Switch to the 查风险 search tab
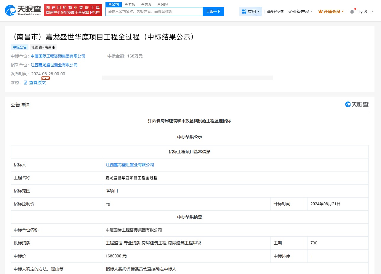Viewport: 381px width, 274px height. point(162,4)
